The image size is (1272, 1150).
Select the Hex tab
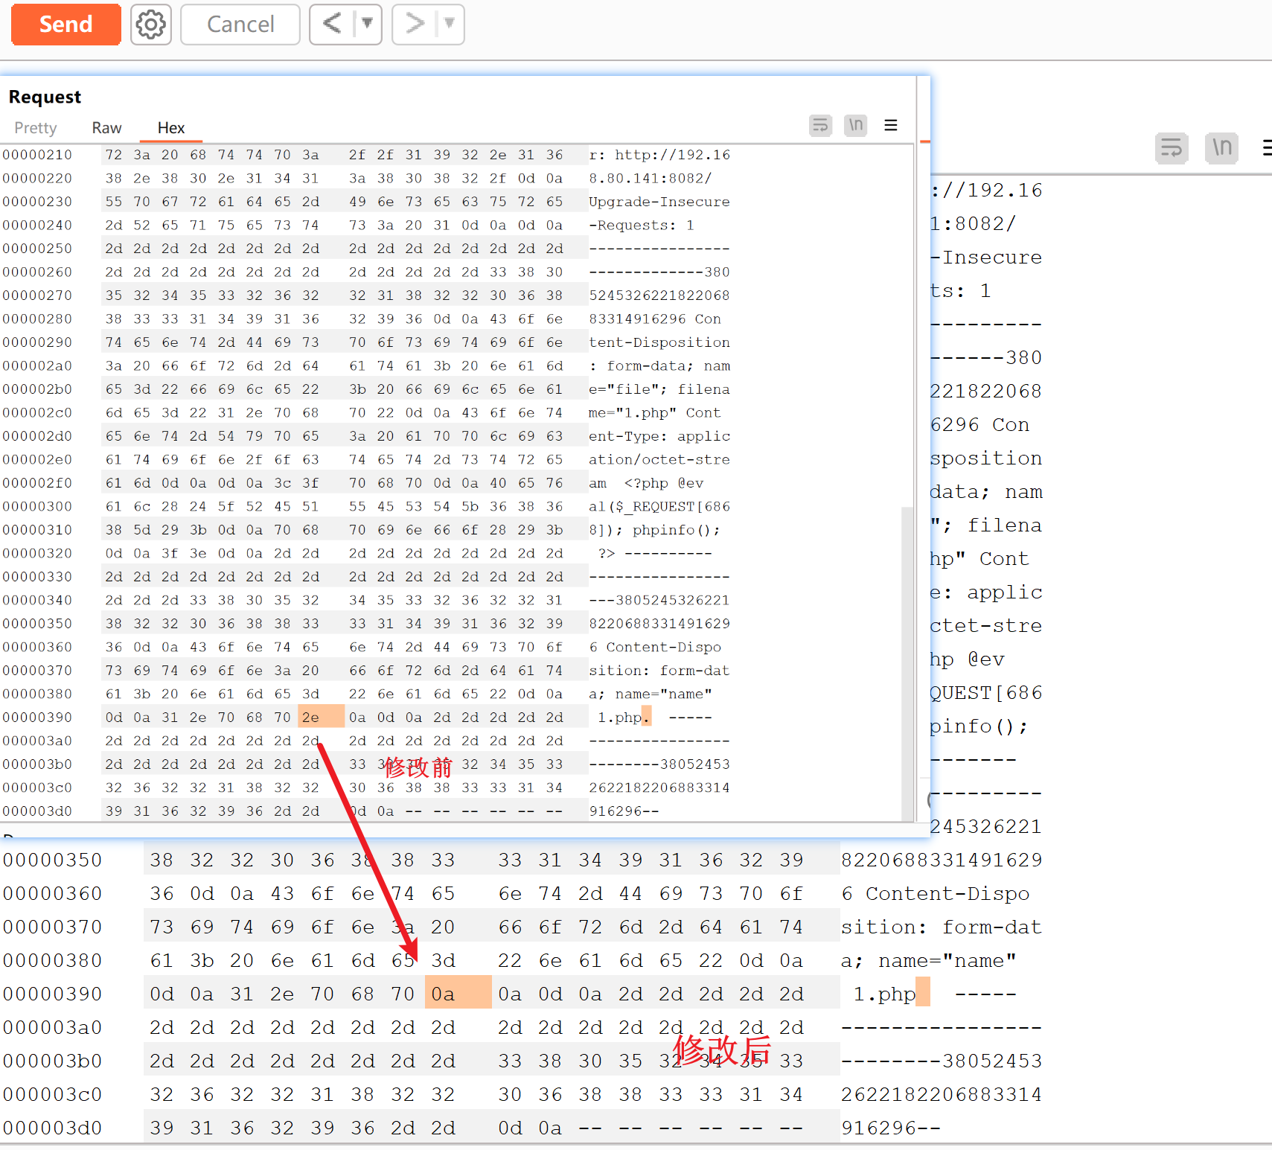click(x=171, y=128)
